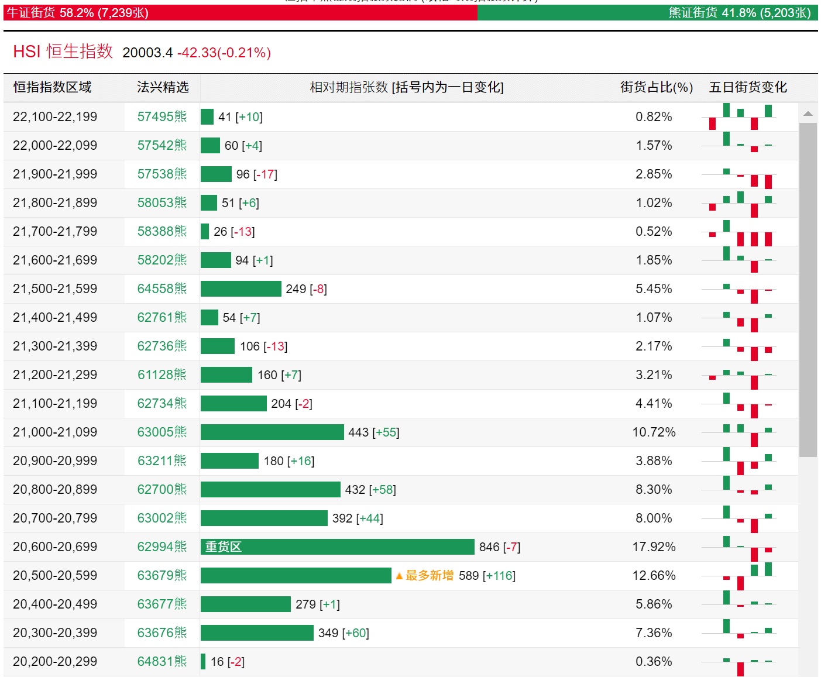Click the 重货区 bar for 20,600-20,699

338,547
